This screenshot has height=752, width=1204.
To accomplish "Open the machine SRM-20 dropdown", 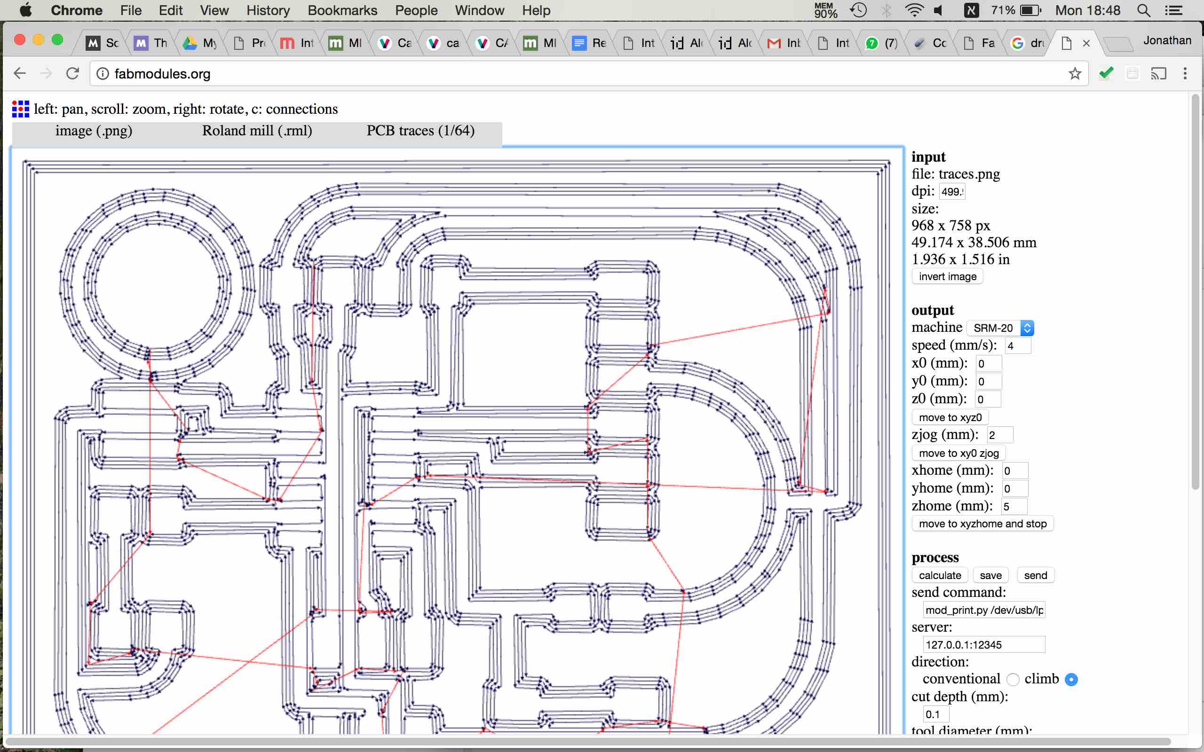I will (x=1000, y=328).
